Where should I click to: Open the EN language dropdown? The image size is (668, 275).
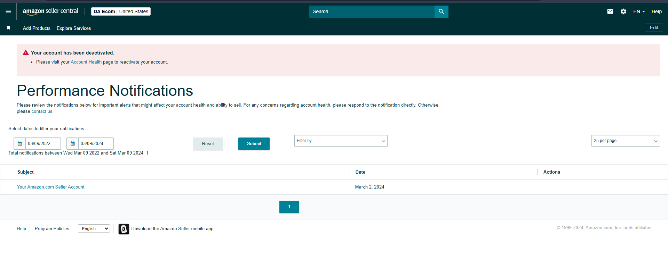point(639,11)
